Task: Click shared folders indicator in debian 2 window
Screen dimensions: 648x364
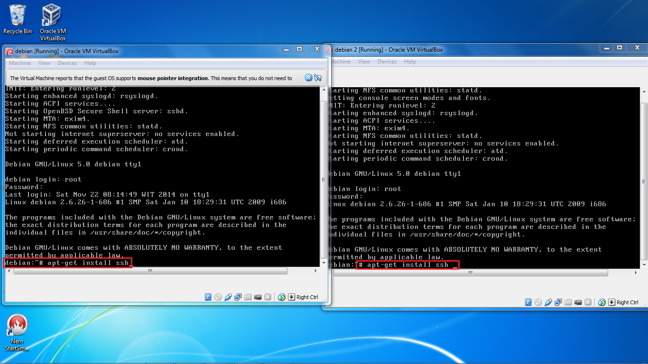Action: (x=568, y=302)
